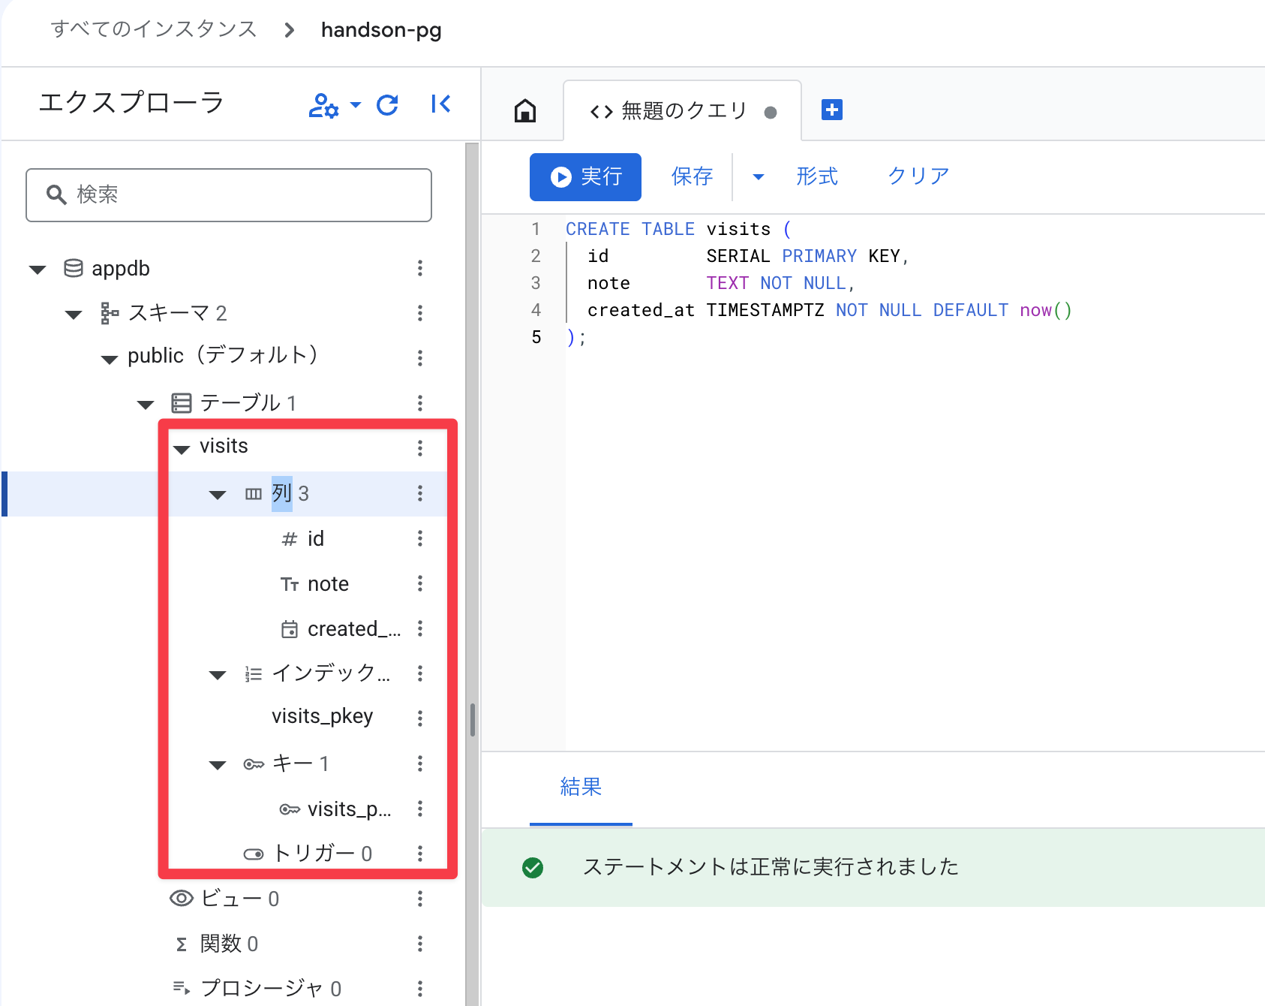Image resolution: width=1265 pixels, height=1006 pixels.
Task: Select the created_ column item
Action: [341, 629]
